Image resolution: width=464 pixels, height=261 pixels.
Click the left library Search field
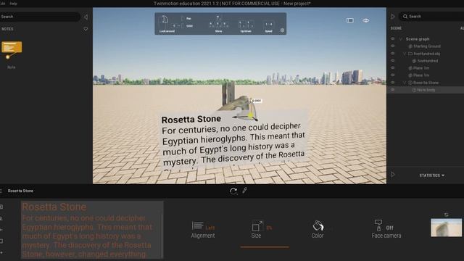coord(40,17)
